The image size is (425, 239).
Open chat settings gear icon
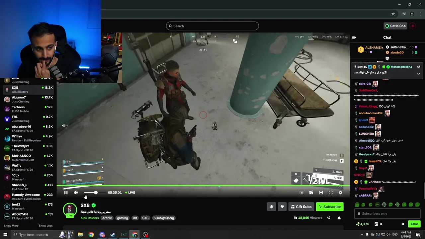[x=403, y=224]
